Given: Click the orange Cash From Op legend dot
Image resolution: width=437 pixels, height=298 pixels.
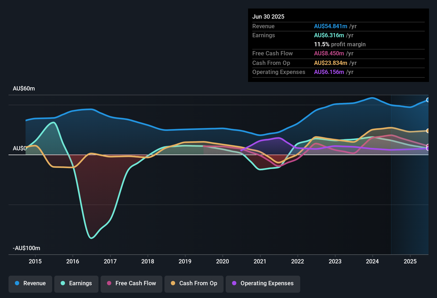Looking at the screenshot, I should coord(173,283).
